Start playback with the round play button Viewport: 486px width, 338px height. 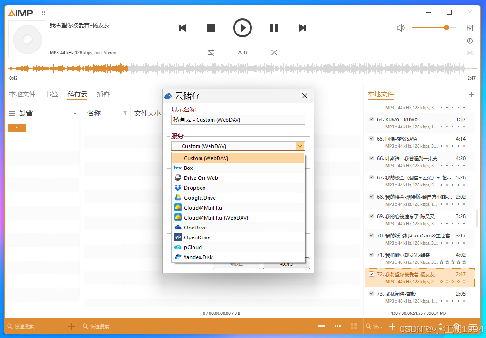click(243, 28)
